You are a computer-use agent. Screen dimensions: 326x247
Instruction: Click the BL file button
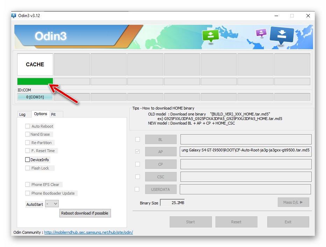pyautogui.click(x=161, y=139)
